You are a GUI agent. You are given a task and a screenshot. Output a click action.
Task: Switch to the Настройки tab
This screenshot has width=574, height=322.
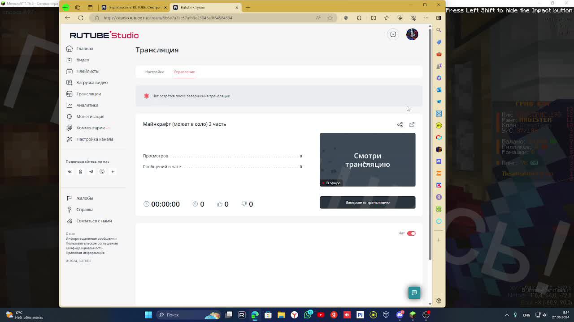(154, 72)
